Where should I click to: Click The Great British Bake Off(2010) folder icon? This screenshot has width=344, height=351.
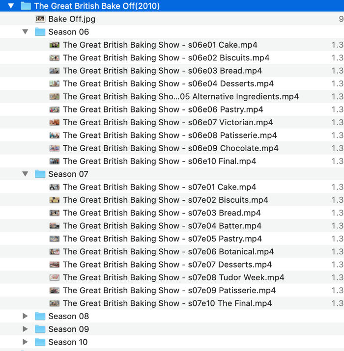tap(26, 6)
